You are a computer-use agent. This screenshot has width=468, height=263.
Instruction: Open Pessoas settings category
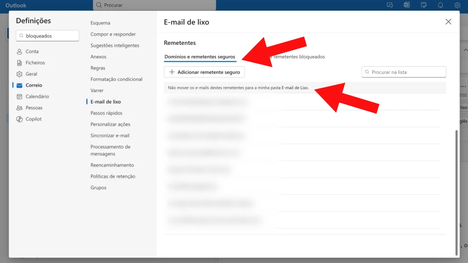point(34,108)
